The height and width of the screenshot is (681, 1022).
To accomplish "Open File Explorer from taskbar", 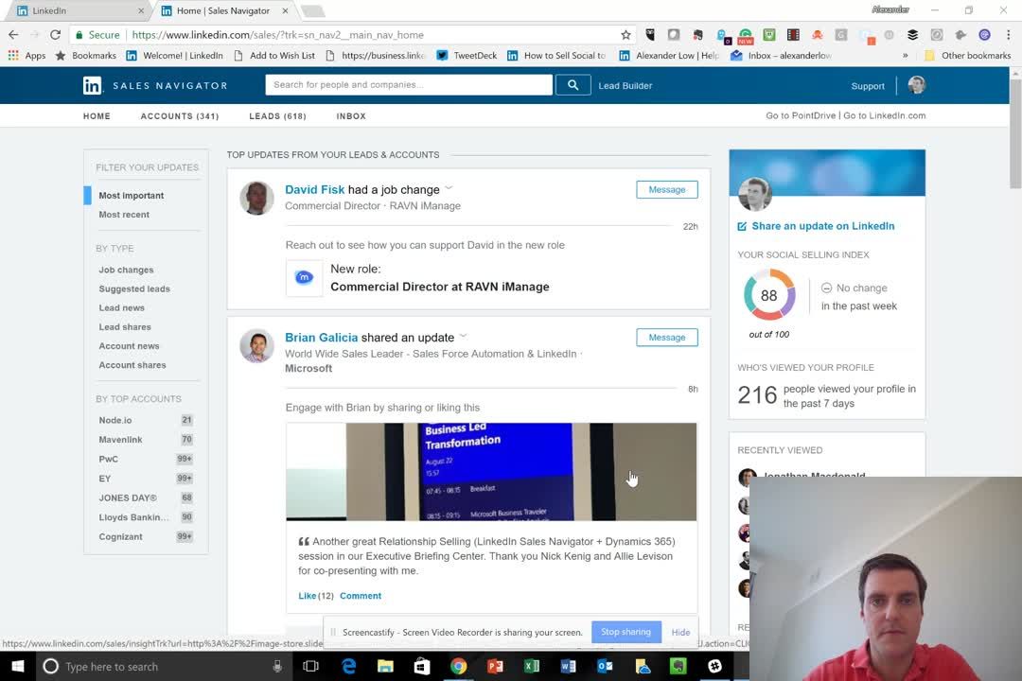I will point(385,666).
